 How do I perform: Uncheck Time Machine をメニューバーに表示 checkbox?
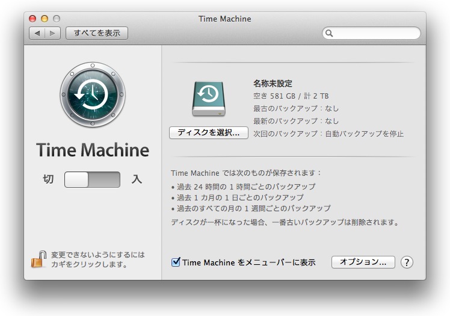176,262
